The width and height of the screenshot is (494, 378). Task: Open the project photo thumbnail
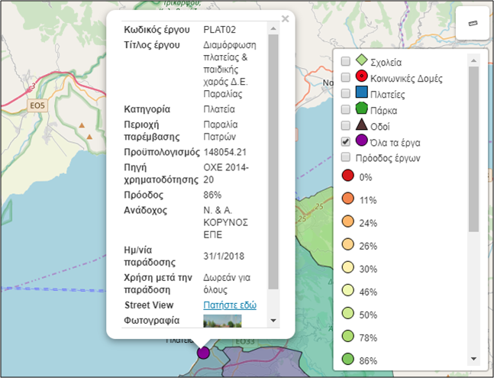pos(222,320)
